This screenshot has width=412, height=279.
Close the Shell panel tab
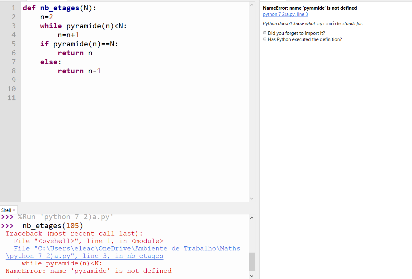coord(14,210)
